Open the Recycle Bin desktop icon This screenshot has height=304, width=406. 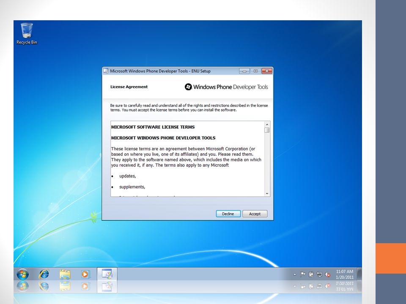point(27,34)
